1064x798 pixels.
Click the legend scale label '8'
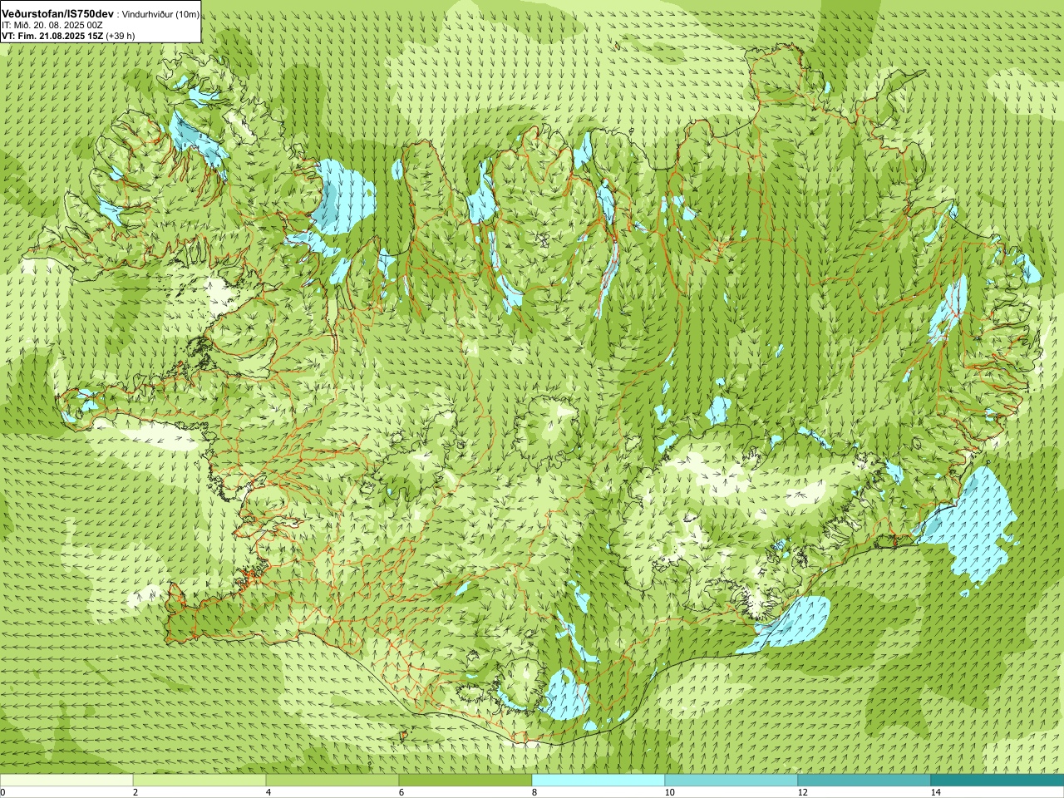(x=534, y=792)
